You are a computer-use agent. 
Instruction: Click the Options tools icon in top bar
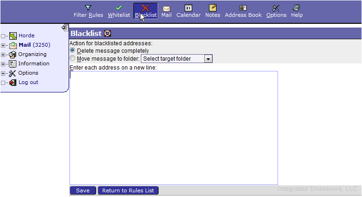(276, 8)
